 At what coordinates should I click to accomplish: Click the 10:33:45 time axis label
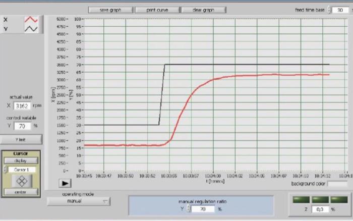click(84, 176)
